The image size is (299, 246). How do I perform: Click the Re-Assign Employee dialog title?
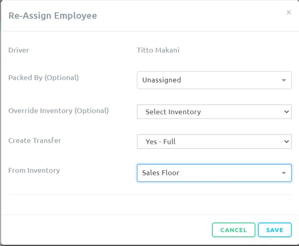pyautogui.click(x=53, y=16)
